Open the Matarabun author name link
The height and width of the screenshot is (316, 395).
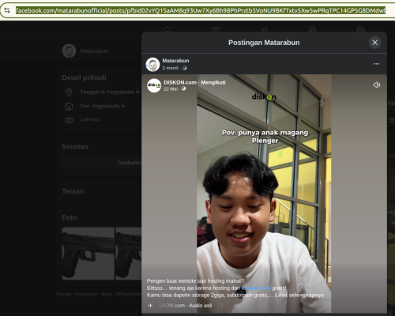click(x=175, y=61)
